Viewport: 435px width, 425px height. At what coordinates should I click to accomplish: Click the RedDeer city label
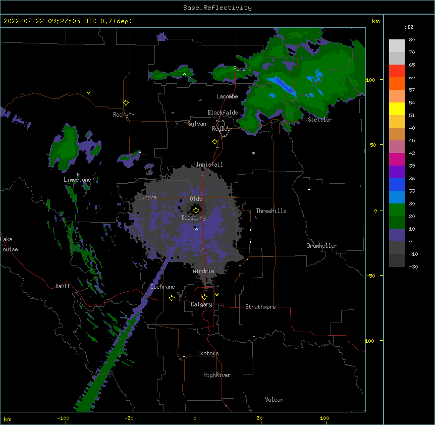click(x=222, y=129)
